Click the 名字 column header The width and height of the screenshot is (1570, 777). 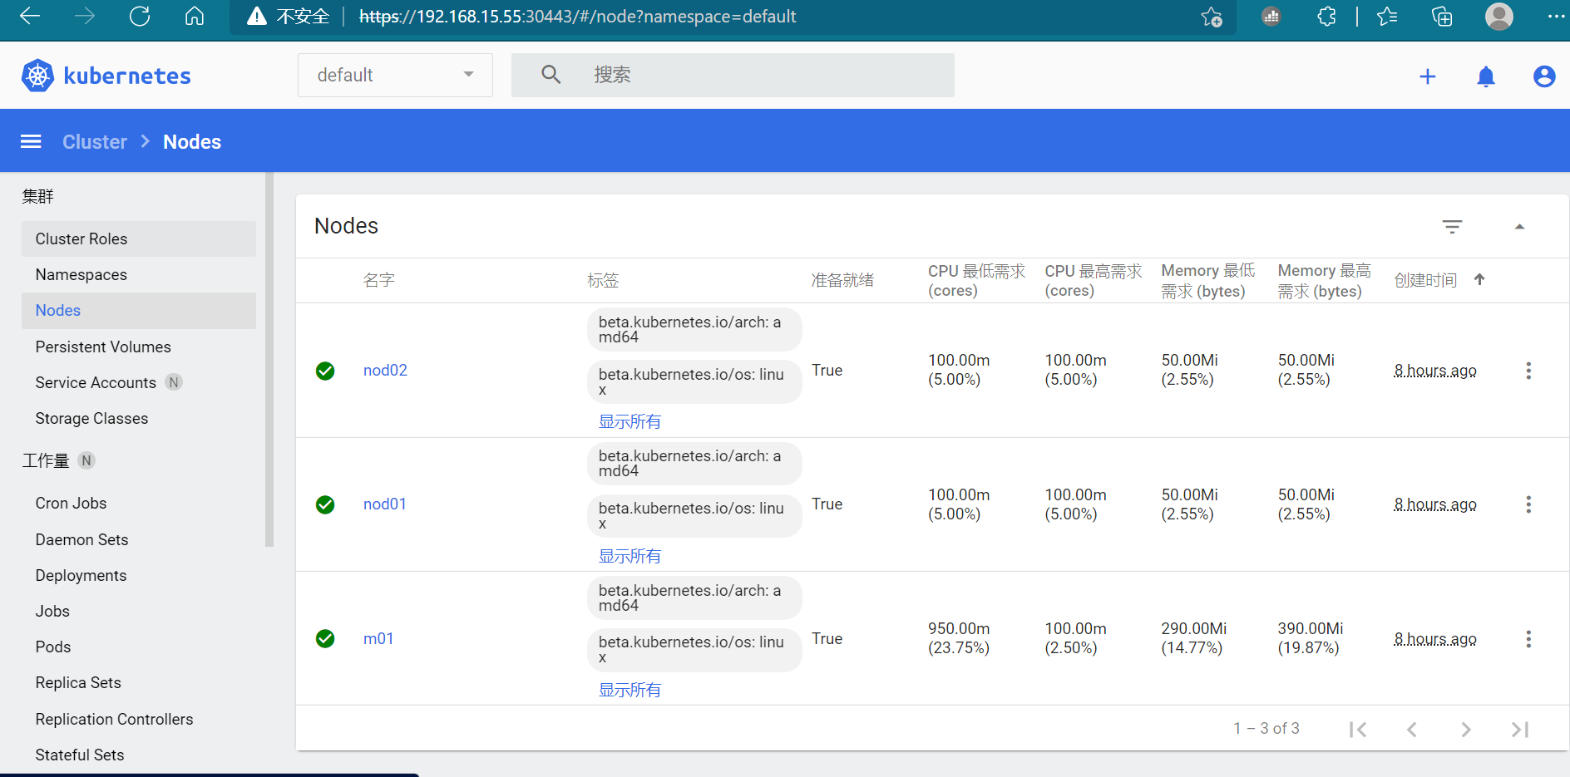coord(378,280)
